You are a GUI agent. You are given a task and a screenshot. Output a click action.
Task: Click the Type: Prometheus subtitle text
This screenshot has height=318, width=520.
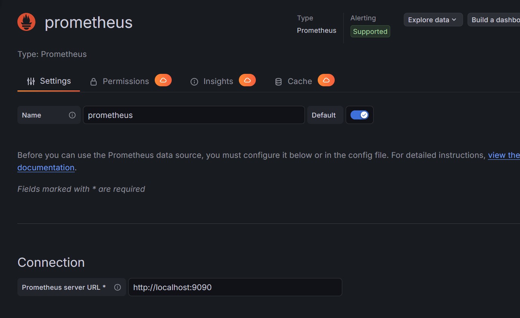[x=52, y=54]
